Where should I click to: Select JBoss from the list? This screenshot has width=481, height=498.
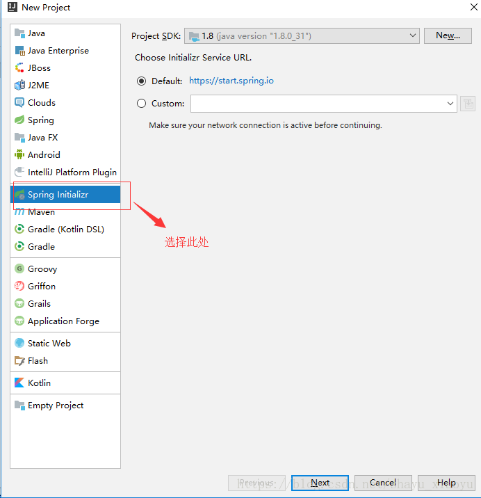tap(40, 68)
